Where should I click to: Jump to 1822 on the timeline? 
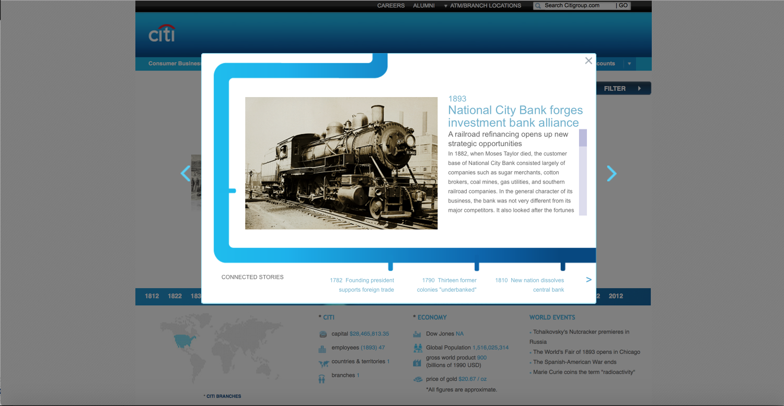click(x=175, y=296)
